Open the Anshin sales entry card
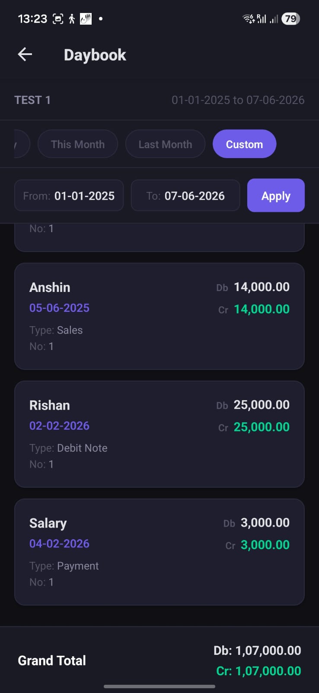 coord(159,316)
